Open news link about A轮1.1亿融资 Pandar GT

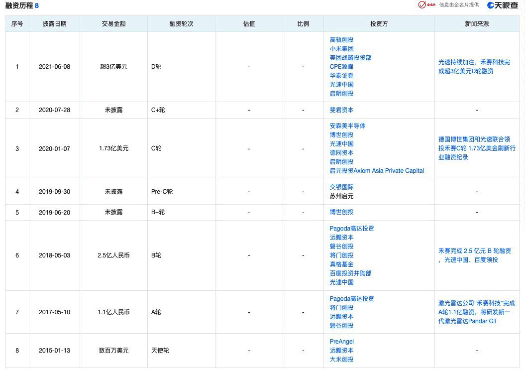point(477,312)
